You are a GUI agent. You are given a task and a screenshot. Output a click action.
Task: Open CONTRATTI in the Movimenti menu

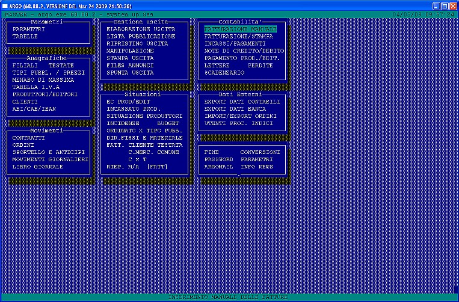(28, 138)
